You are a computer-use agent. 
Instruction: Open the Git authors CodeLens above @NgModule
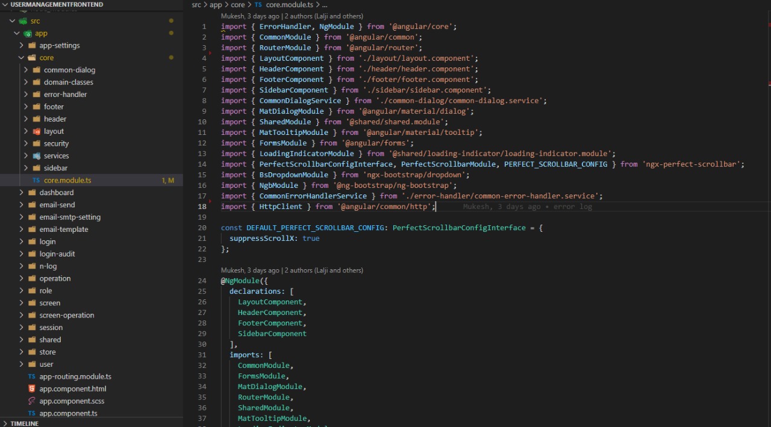(292, 270)
